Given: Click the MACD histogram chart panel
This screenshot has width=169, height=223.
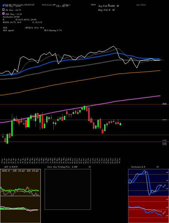Looking at the screenshot, I should coord(20,209).
